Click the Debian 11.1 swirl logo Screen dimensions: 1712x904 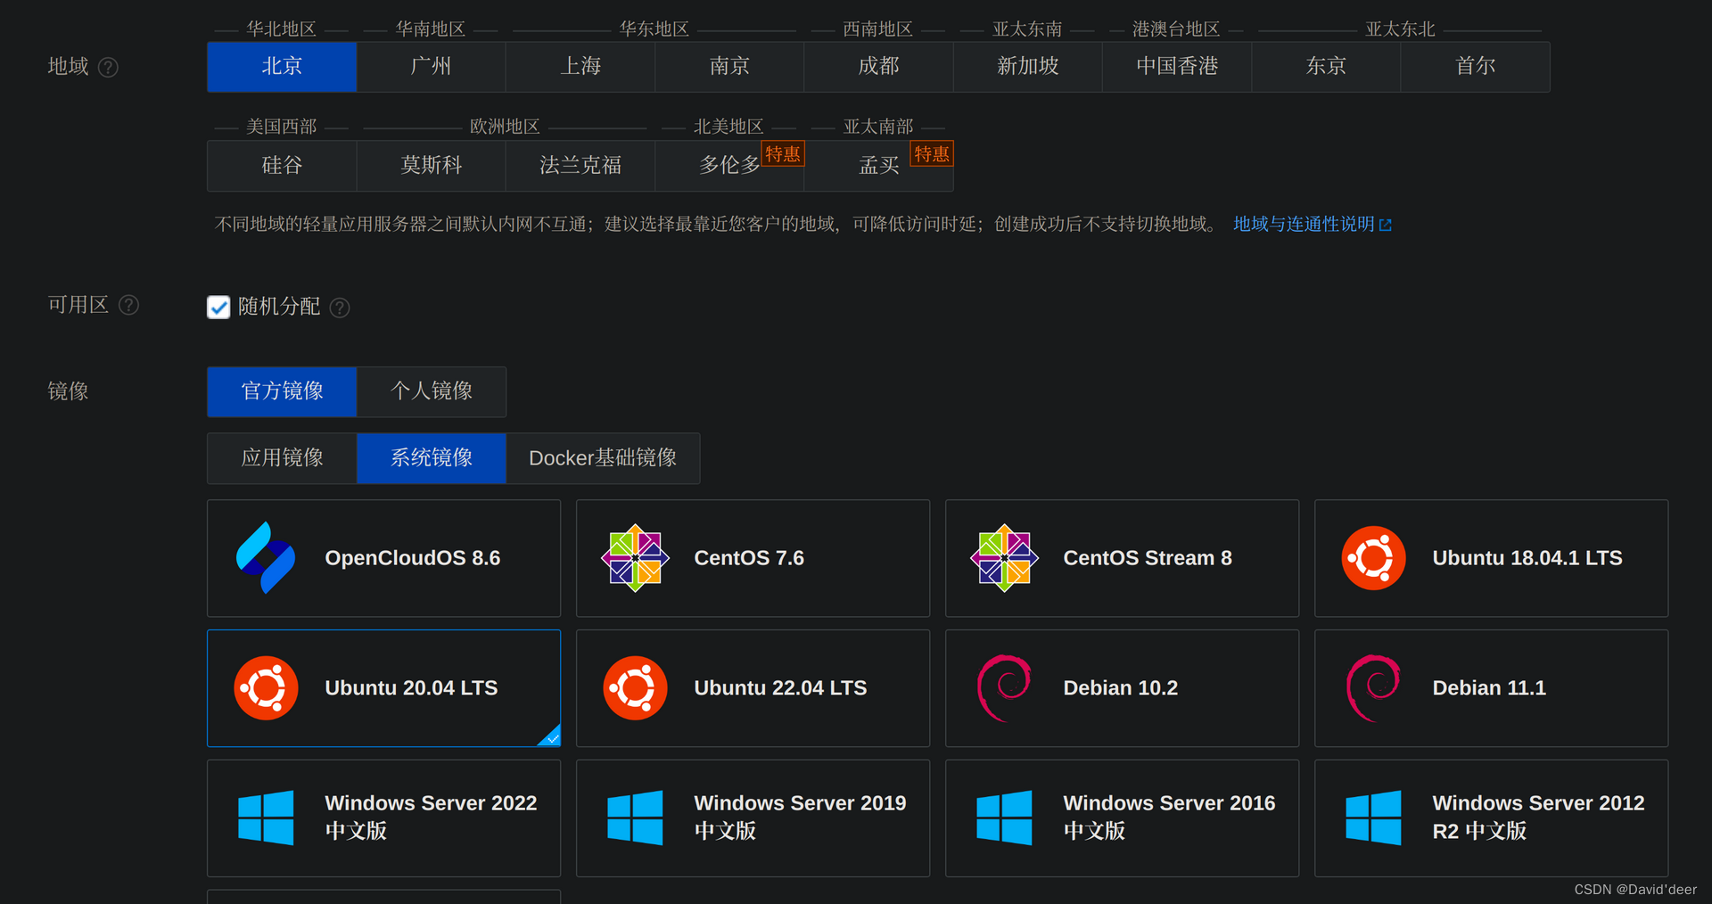click(x=1373, y=688)
